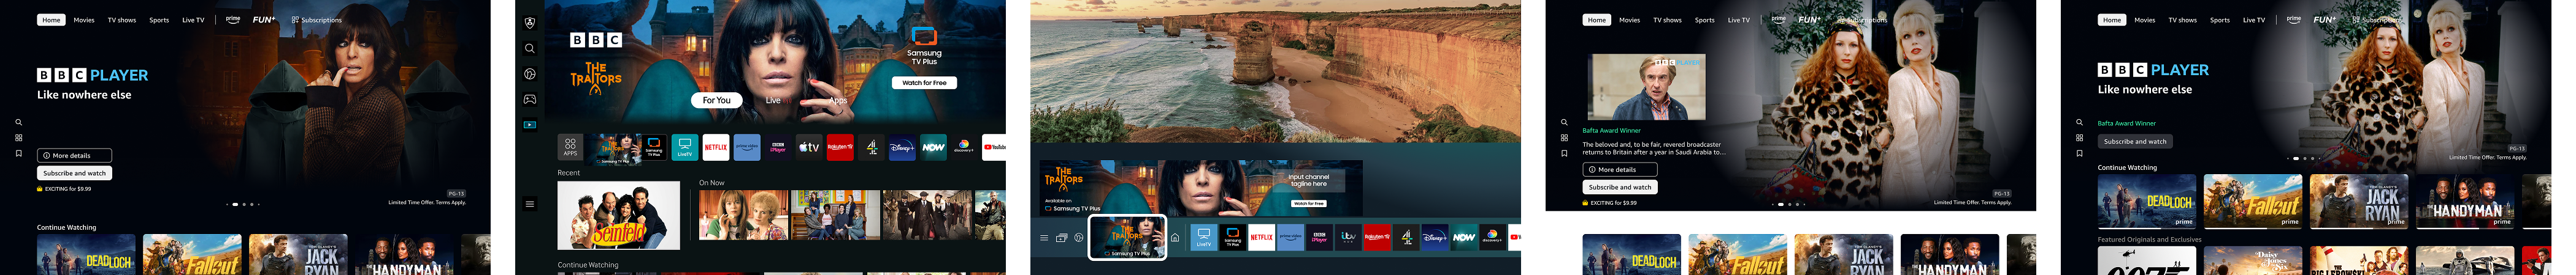Select bookmark watchlist icon on hooded-figures Prime screen
This screenshot has width=2576, height=275.
tap(18, 153)
